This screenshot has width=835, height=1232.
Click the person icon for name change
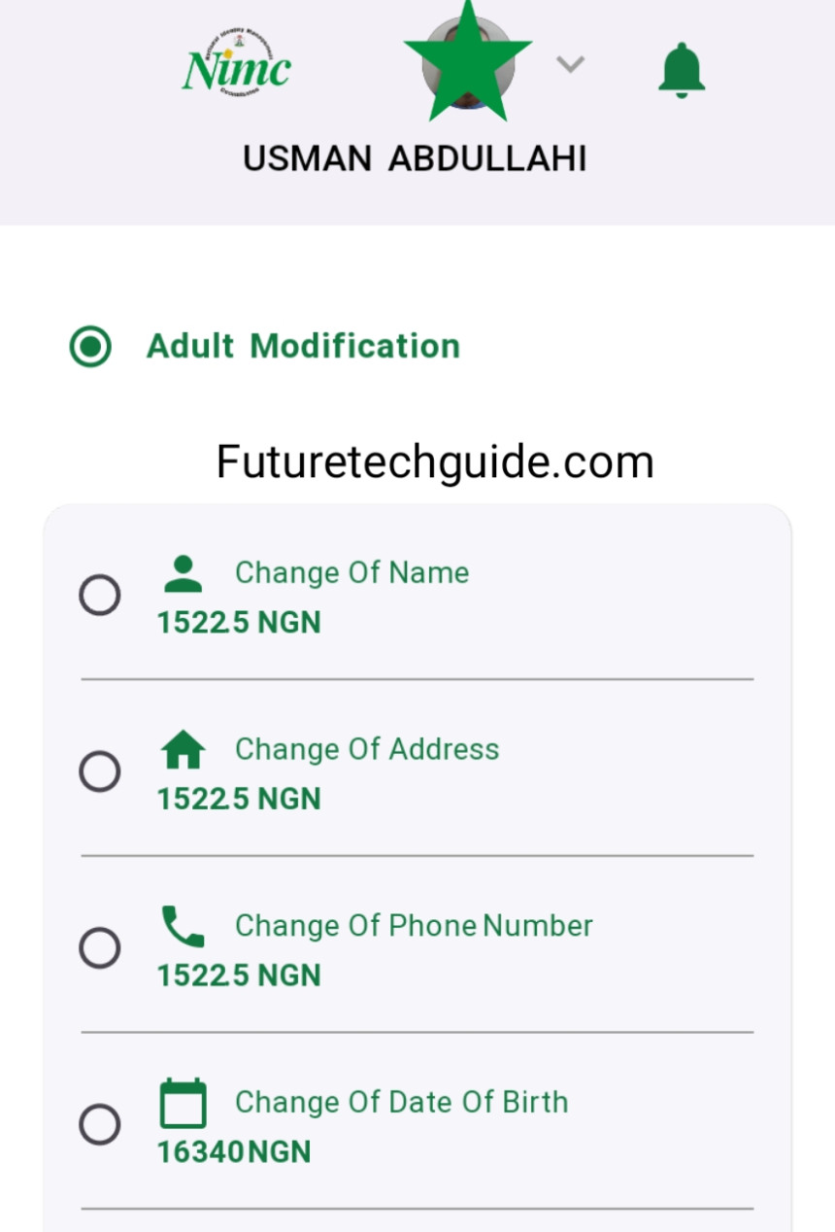(x=183, y=573)
